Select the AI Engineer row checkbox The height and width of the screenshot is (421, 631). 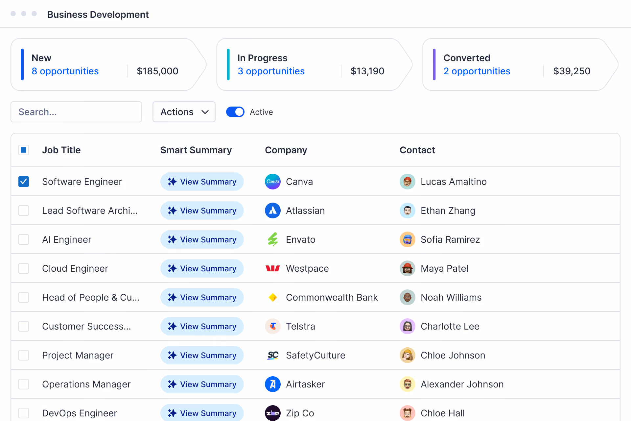click(24, 239)
